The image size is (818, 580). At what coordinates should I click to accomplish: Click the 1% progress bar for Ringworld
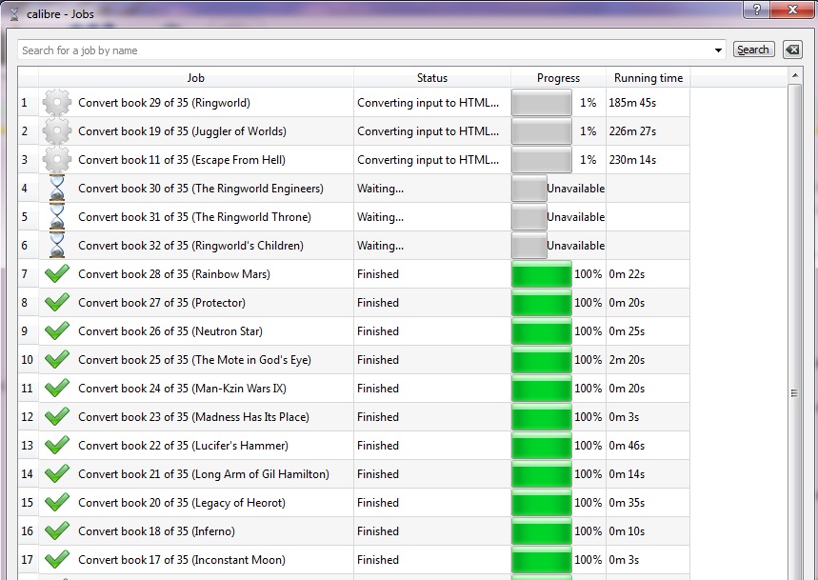(x=542, y=103)
